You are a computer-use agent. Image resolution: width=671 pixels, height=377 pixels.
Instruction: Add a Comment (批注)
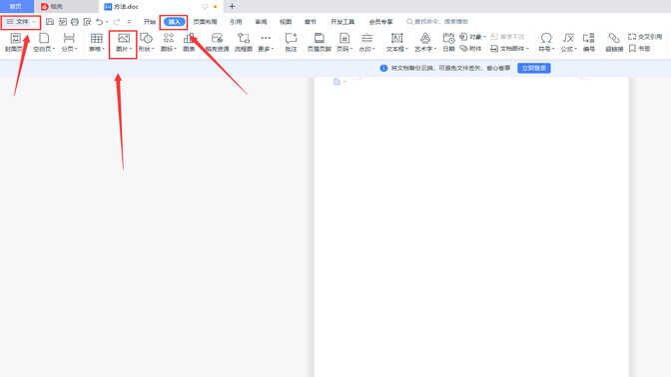pyautogui.click(x=291, y=42)
